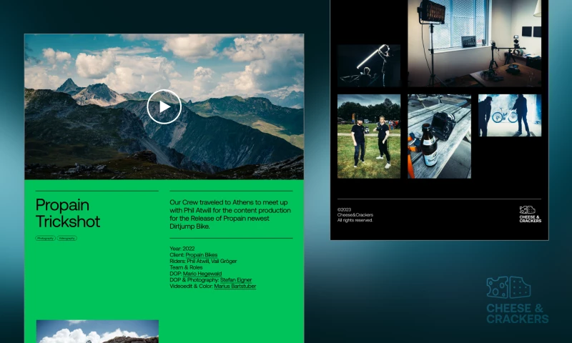Open the two men on grass photo
The width and height of the screenshot is (572, 343).
point(369,136)
